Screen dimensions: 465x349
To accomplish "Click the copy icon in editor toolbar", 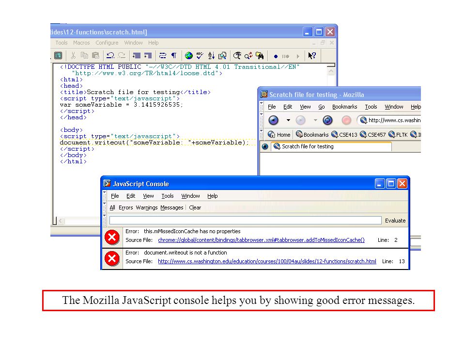I will pos(84,55).
